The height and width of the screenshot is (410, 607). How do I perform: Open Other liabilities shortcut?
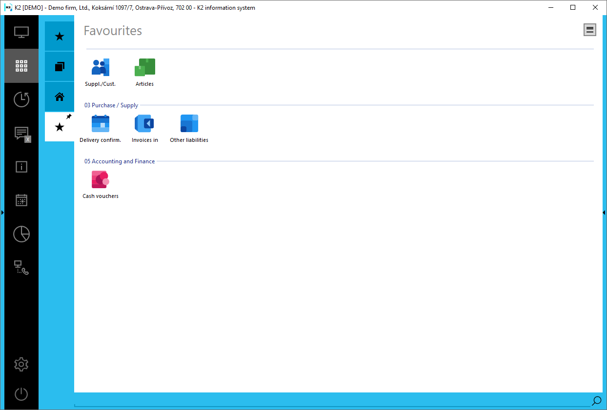[x=189, y=129]
